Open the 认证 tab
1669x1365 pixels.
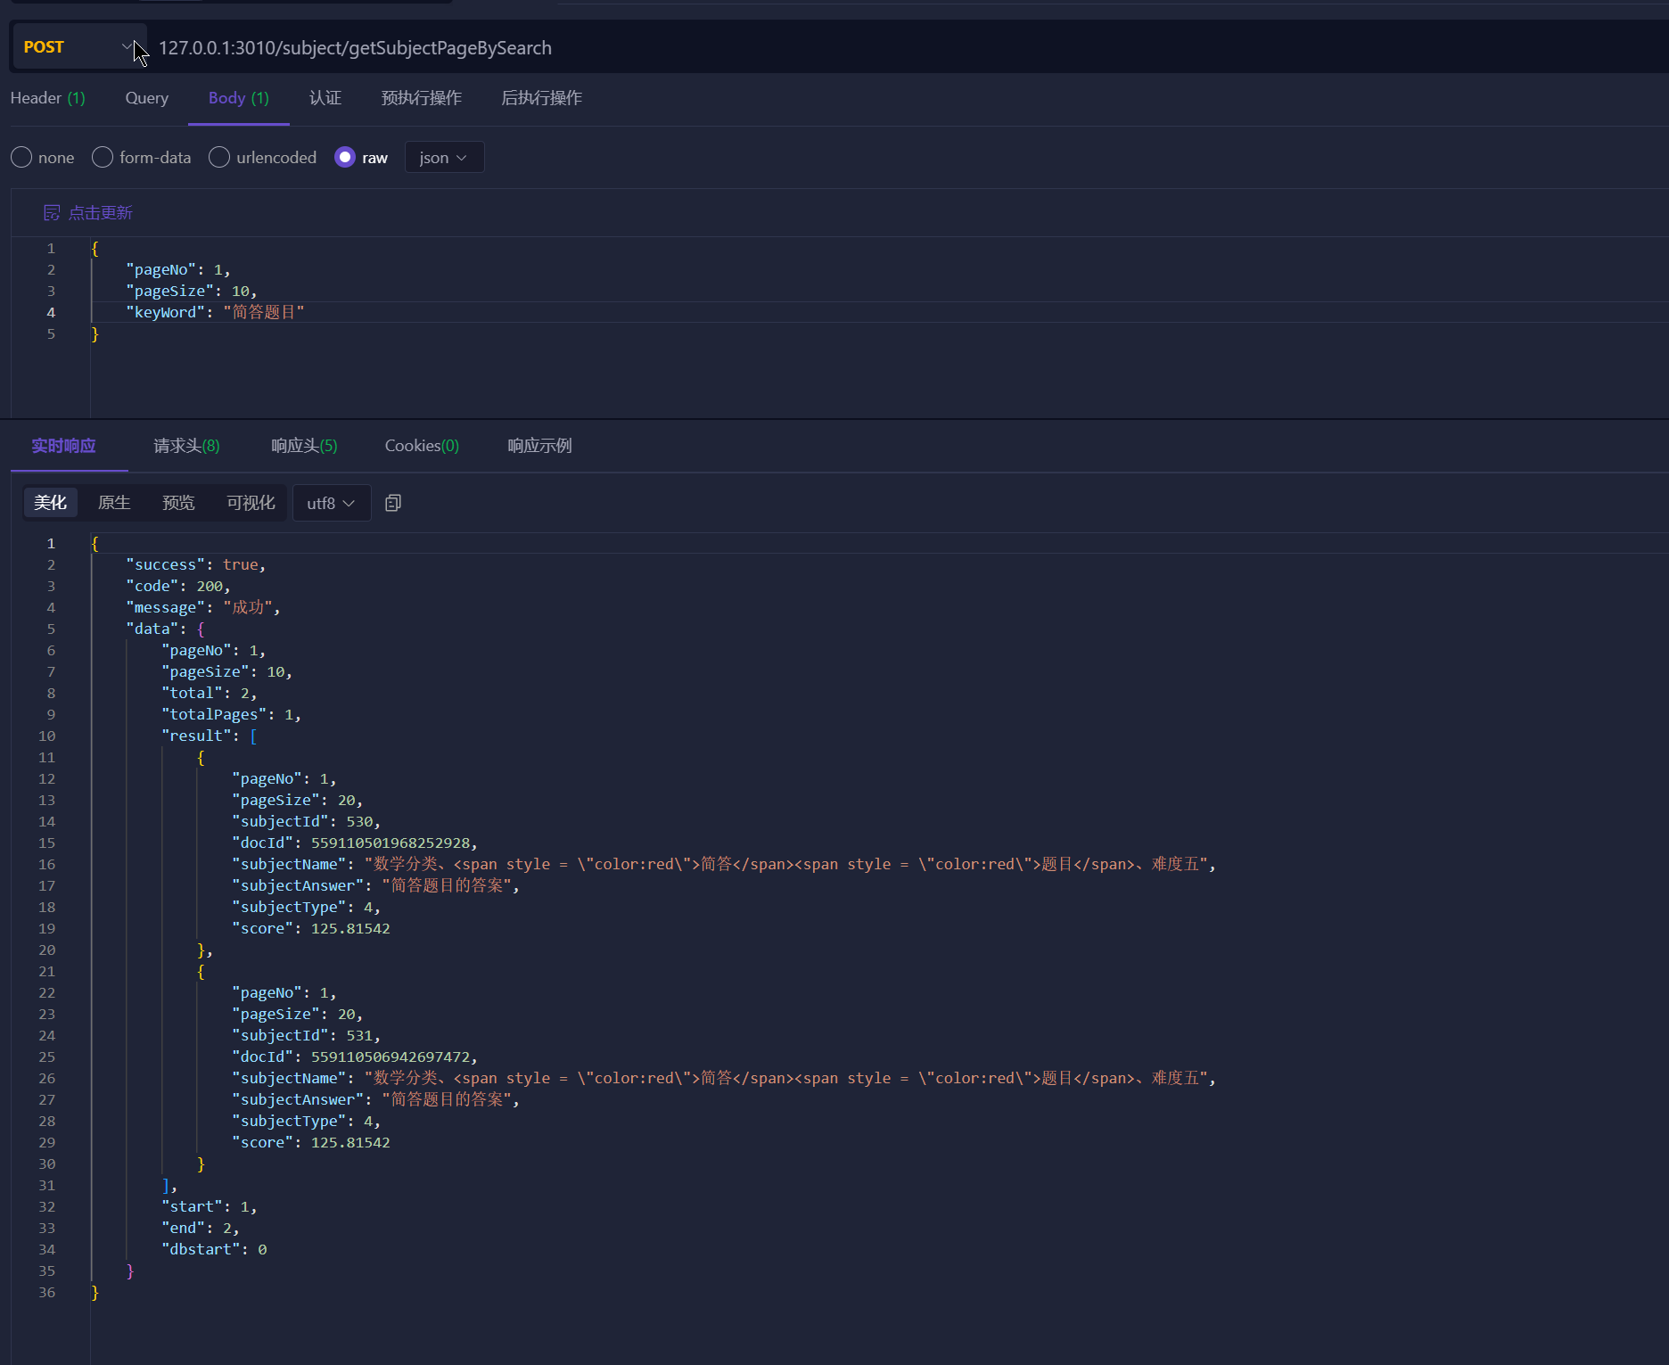[325, 98]
